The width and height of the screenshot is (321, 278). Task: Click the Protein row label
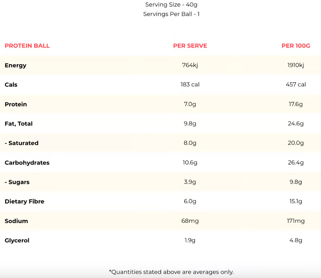pyautogui.click(x=16, y=104)
